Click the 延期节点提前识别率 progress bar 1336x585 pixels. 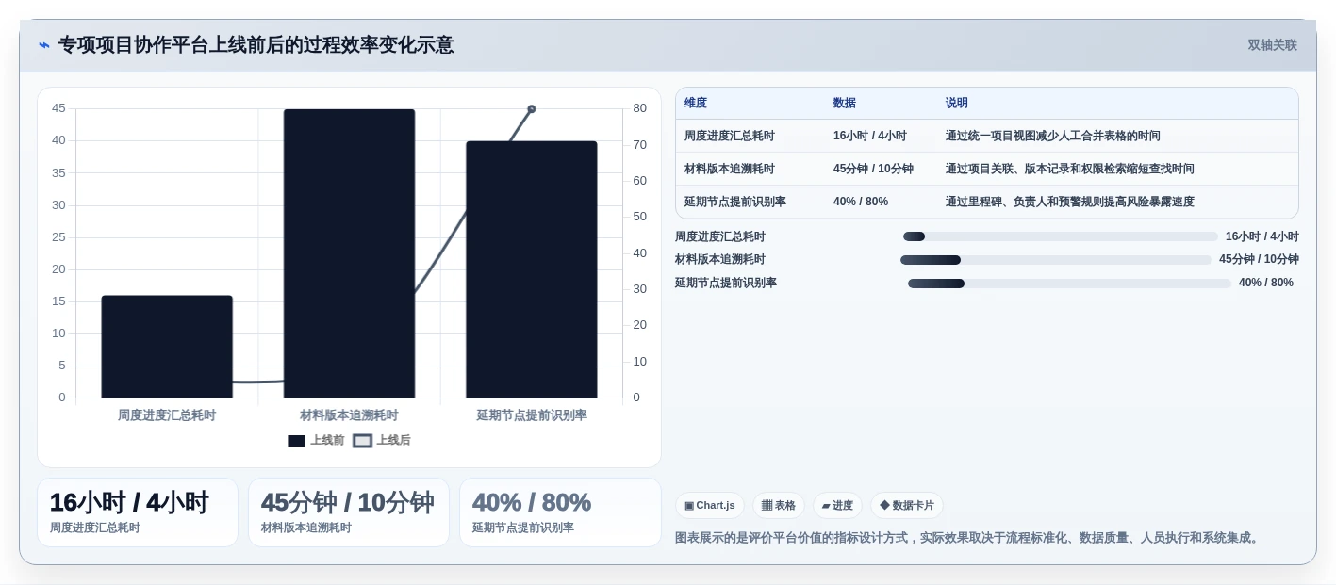point(1070,284)
